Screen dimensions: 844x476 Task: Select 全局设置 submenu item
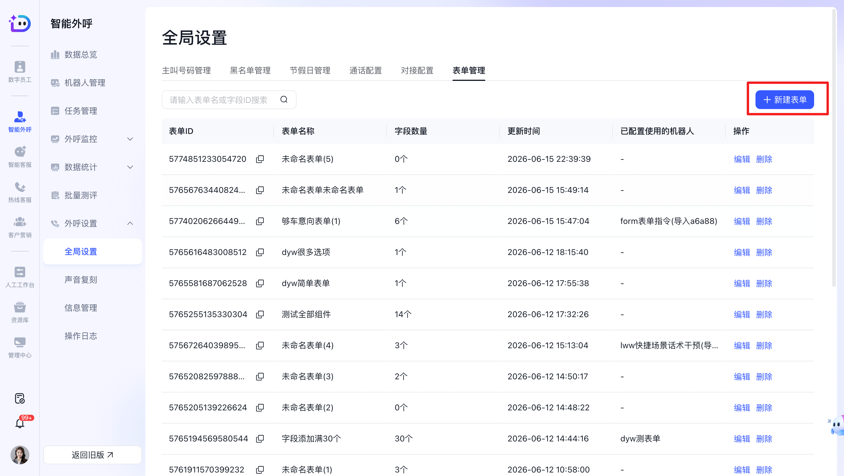click(x=92, y=251)
